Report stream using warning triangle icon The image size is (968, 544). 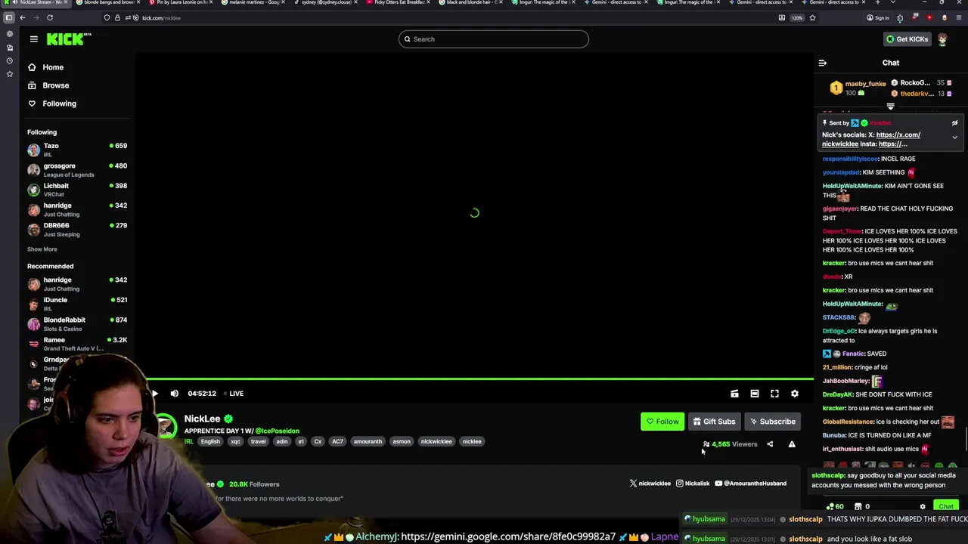tap(792, 444)
